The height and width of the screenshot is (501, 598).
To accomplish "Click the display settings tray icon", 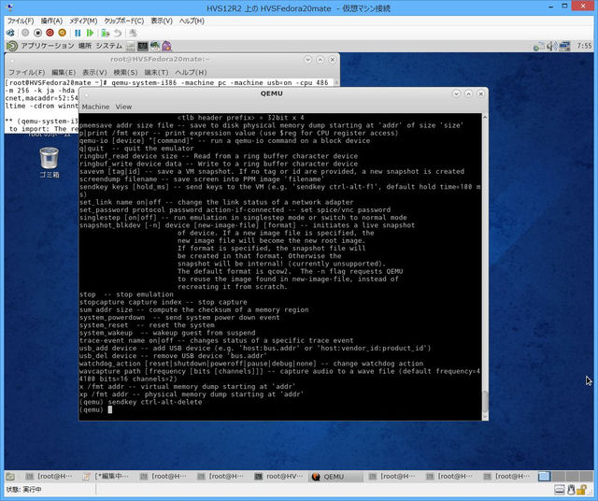I will pos(564,46).
